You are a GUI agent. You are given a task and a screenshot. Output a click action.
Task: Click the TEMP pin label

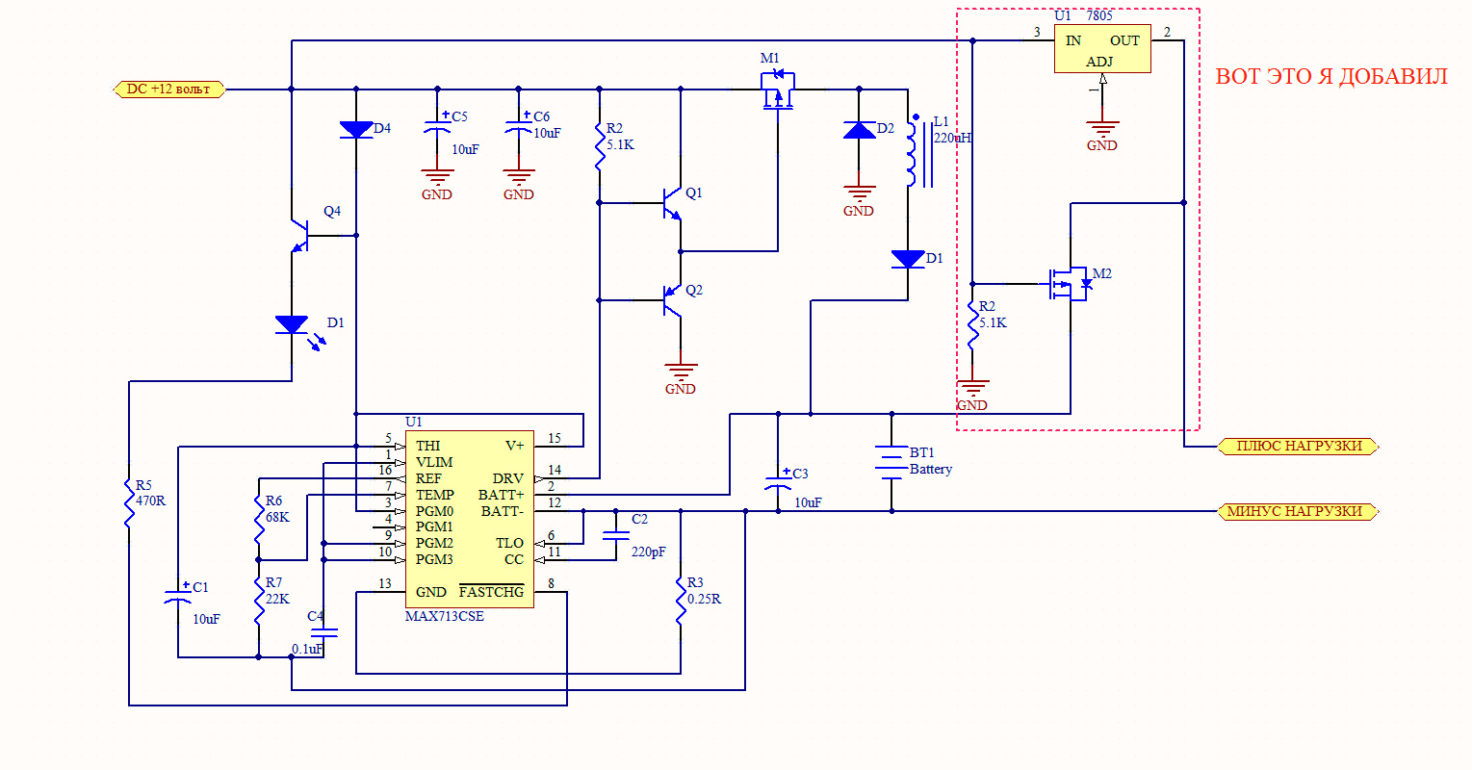click(435, 495)
